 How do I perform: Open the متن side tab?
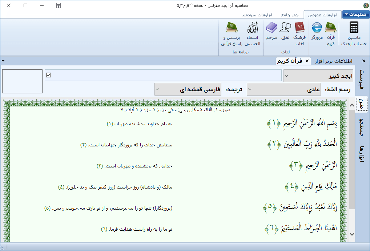[x=362, y=104]
